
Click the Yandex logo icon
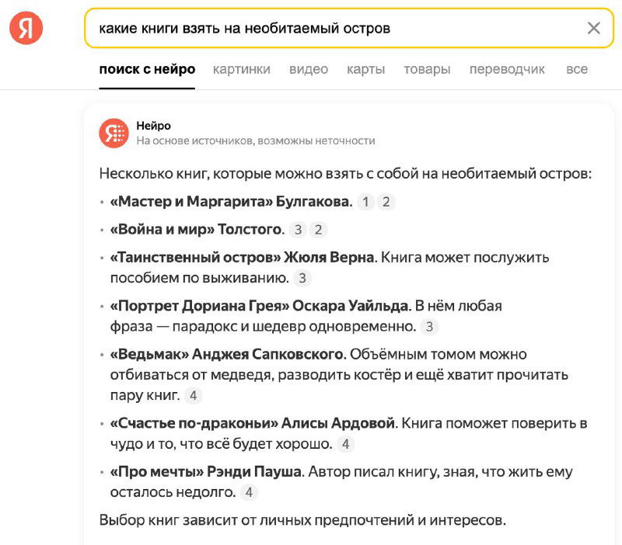point(24,27)
